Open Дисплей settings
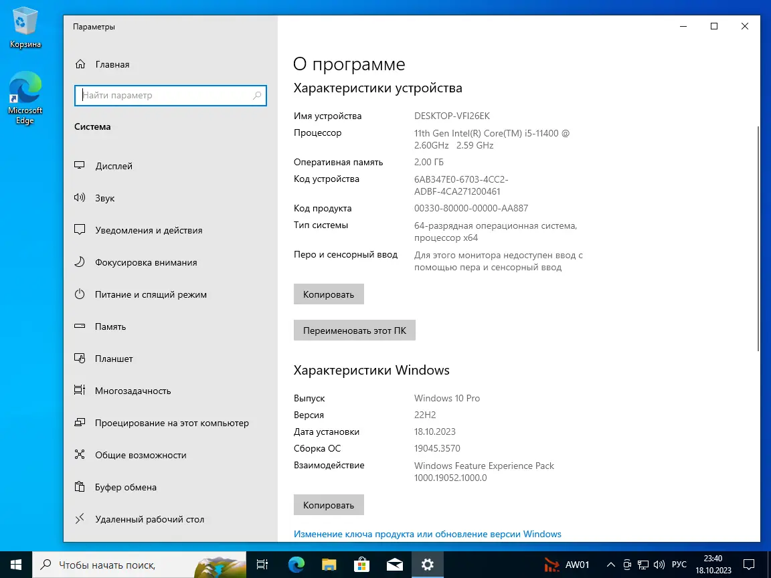The width and height of the screenshot is (771, 578). 104,166
